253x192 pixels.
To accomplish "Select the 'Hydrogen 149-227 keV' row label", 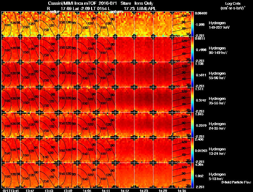I will 219,25.
